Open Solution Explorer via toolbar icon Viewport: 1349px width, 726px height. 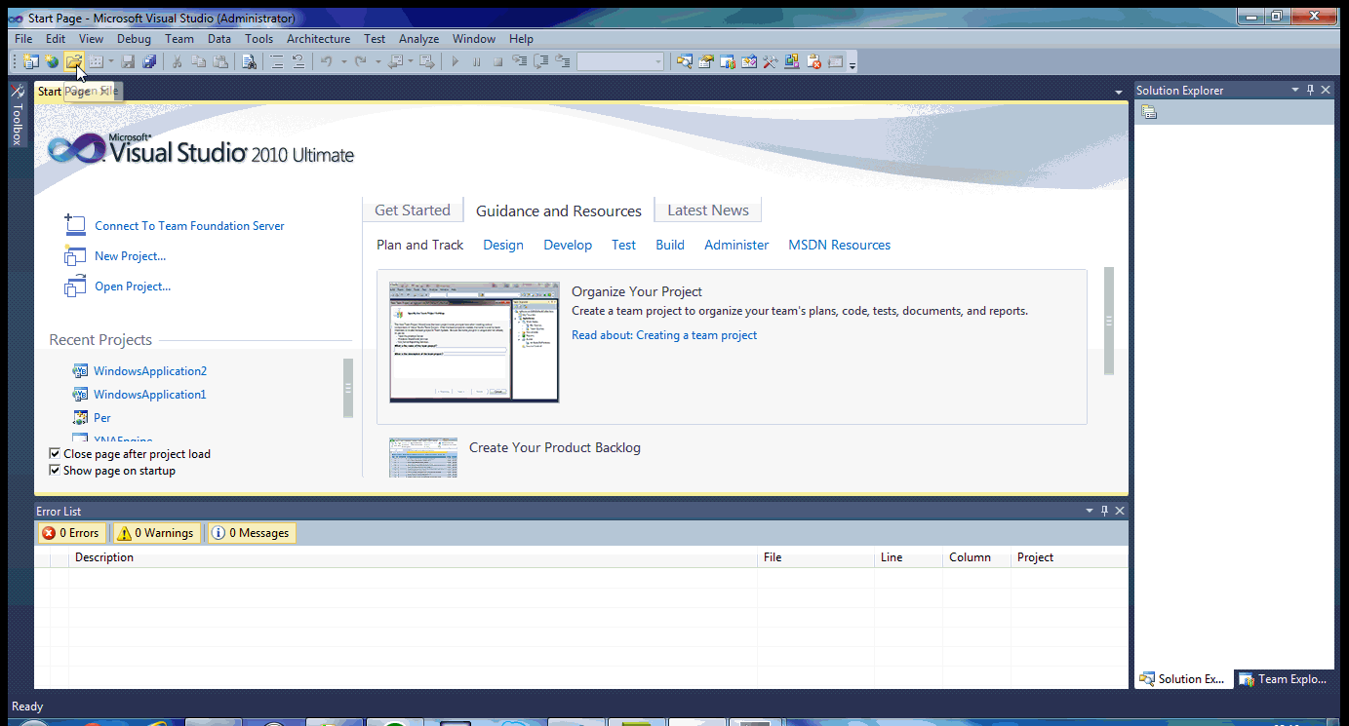click(x=685, y=61)
